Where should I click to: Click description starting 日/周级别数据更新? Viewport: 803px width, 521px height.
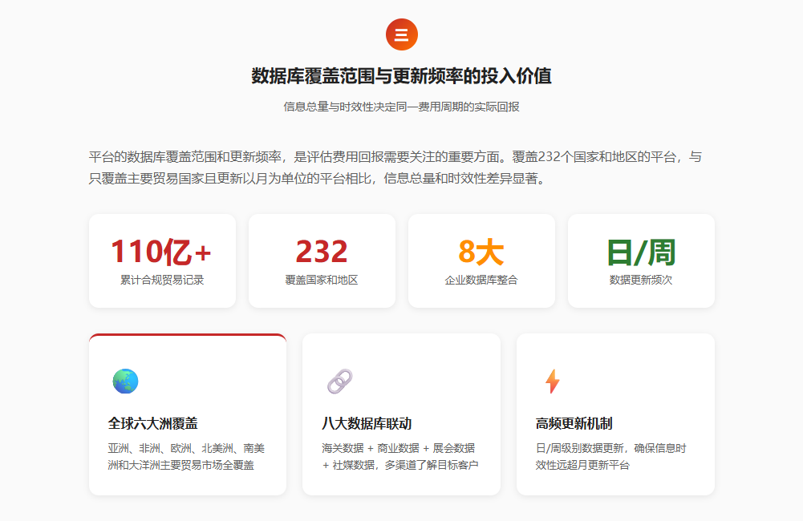click(x=611, y=457)
